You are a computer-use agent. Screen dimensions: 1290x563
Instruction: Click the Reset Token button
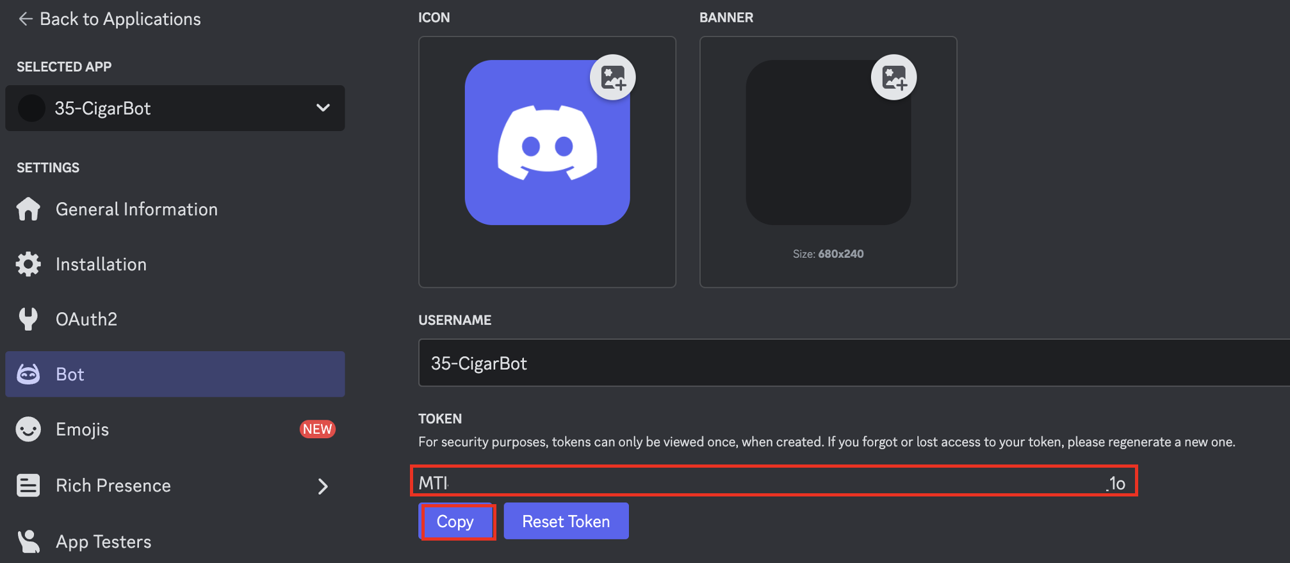566,521
